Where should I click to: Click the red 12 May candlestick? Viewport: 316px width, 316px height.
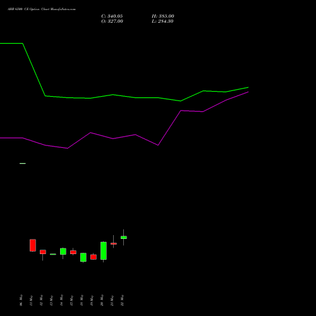(43, 252)
